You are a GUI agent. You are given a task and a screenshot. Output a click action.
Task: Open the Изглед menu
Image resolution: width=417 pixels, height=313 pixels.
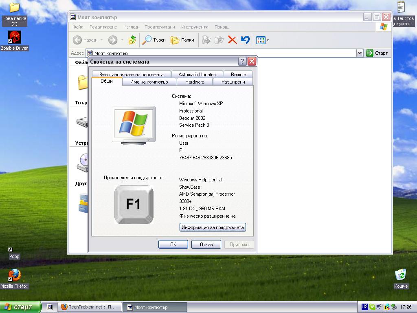[x=131, y=27]
